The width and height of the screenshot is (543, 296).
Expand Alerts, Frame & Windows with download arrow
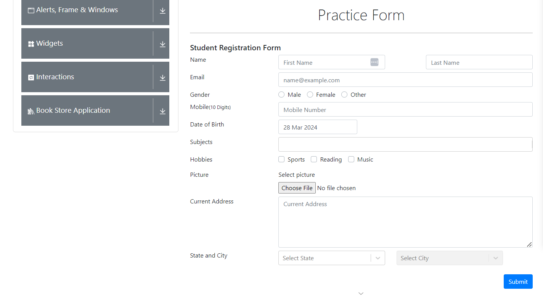pyautogui.click(x=162, y=11)
